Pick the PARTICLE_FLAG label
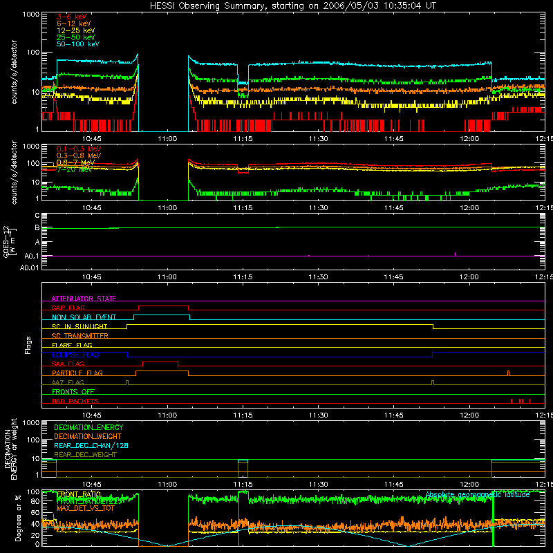553x553 pixels. 77,373
